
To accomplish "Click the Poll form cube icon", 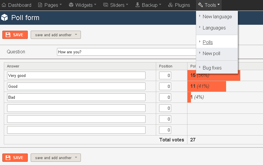I will (4, 17).
